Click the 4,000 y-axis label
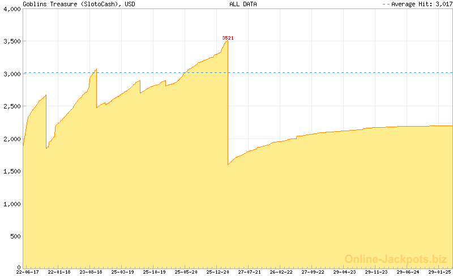The width and height of the screenshot is (453, 277). pos(11,9)
